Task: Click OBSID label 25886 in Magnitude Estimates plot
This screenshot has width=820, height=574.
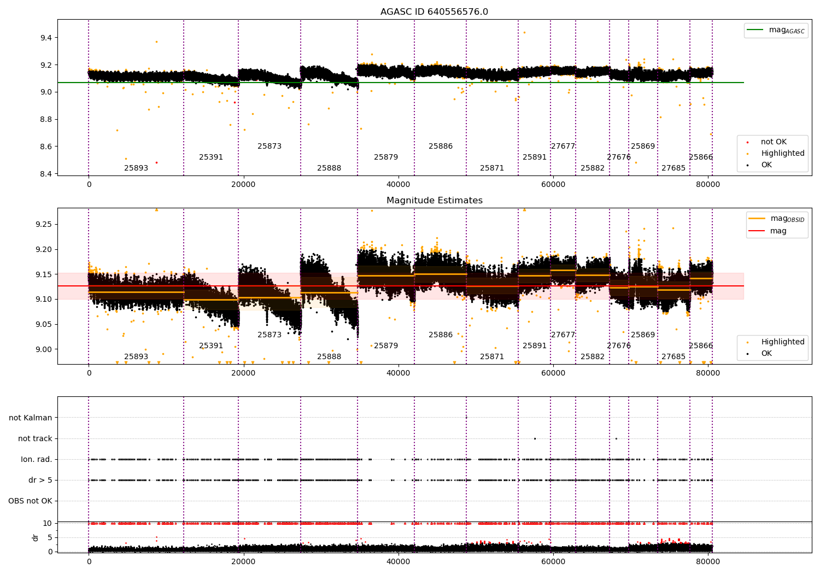Action: (441, 335)
